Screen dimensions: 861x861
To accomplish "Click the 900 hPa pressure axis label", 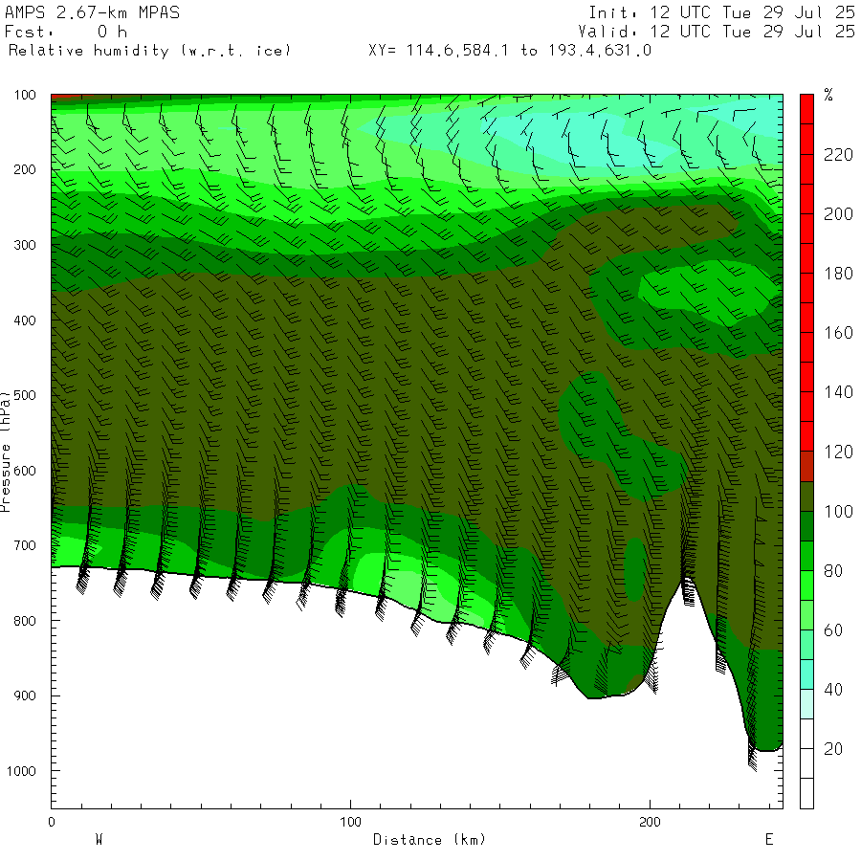I will 25,695.
